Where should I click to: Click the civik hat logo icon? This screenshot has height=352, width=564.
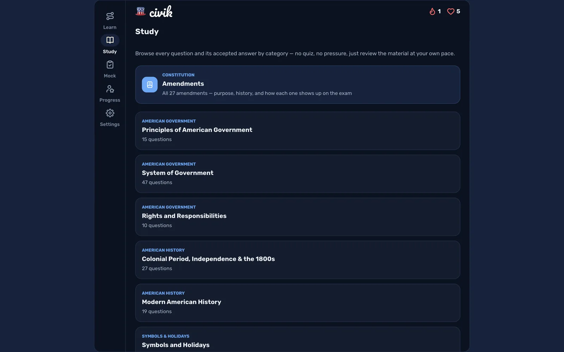click(141, 11)
